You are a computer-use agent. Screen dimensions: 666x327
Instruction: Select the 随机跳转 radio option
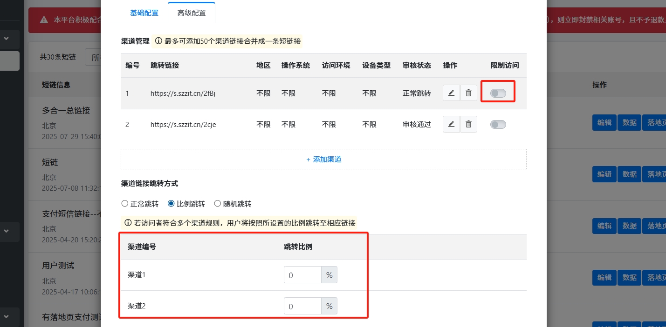click(x=217, y=204)
